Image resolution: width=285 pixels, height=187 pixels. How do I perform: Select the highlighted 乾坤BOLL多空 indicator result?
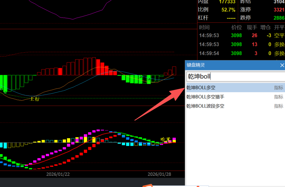pyautogui.click(x=201, y=88)
